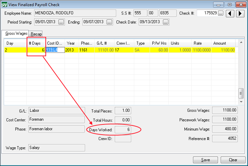248x166 pixels.
Task: Click the Check # input field
Action: coord(207,13)
